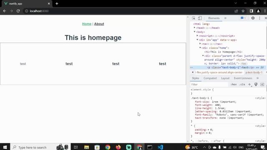The height and width of the screenshot is (150, 267).
Task: Open Microsoft Store from the taskbar
Action: [97, 147]
